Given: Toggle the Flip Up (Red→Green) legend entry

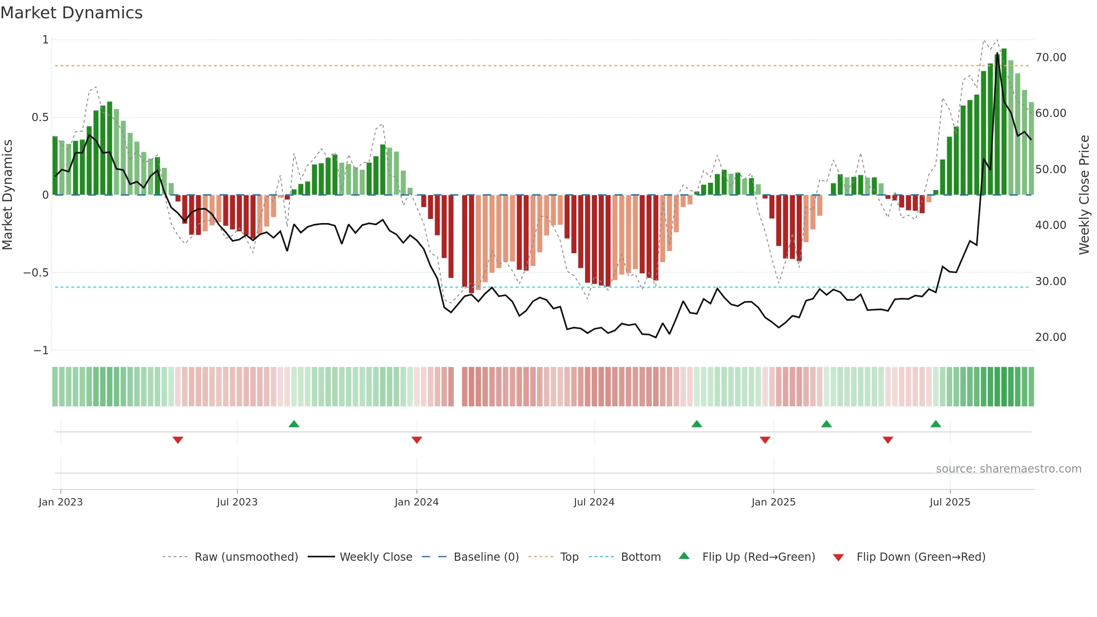Looking at the screenshot, I should click(x=747, y=557).
